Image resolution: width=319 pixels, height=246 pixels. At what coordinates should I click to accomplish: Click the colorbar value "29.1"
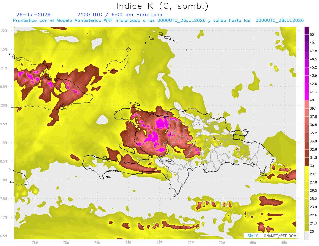click(x=313, y=174)
